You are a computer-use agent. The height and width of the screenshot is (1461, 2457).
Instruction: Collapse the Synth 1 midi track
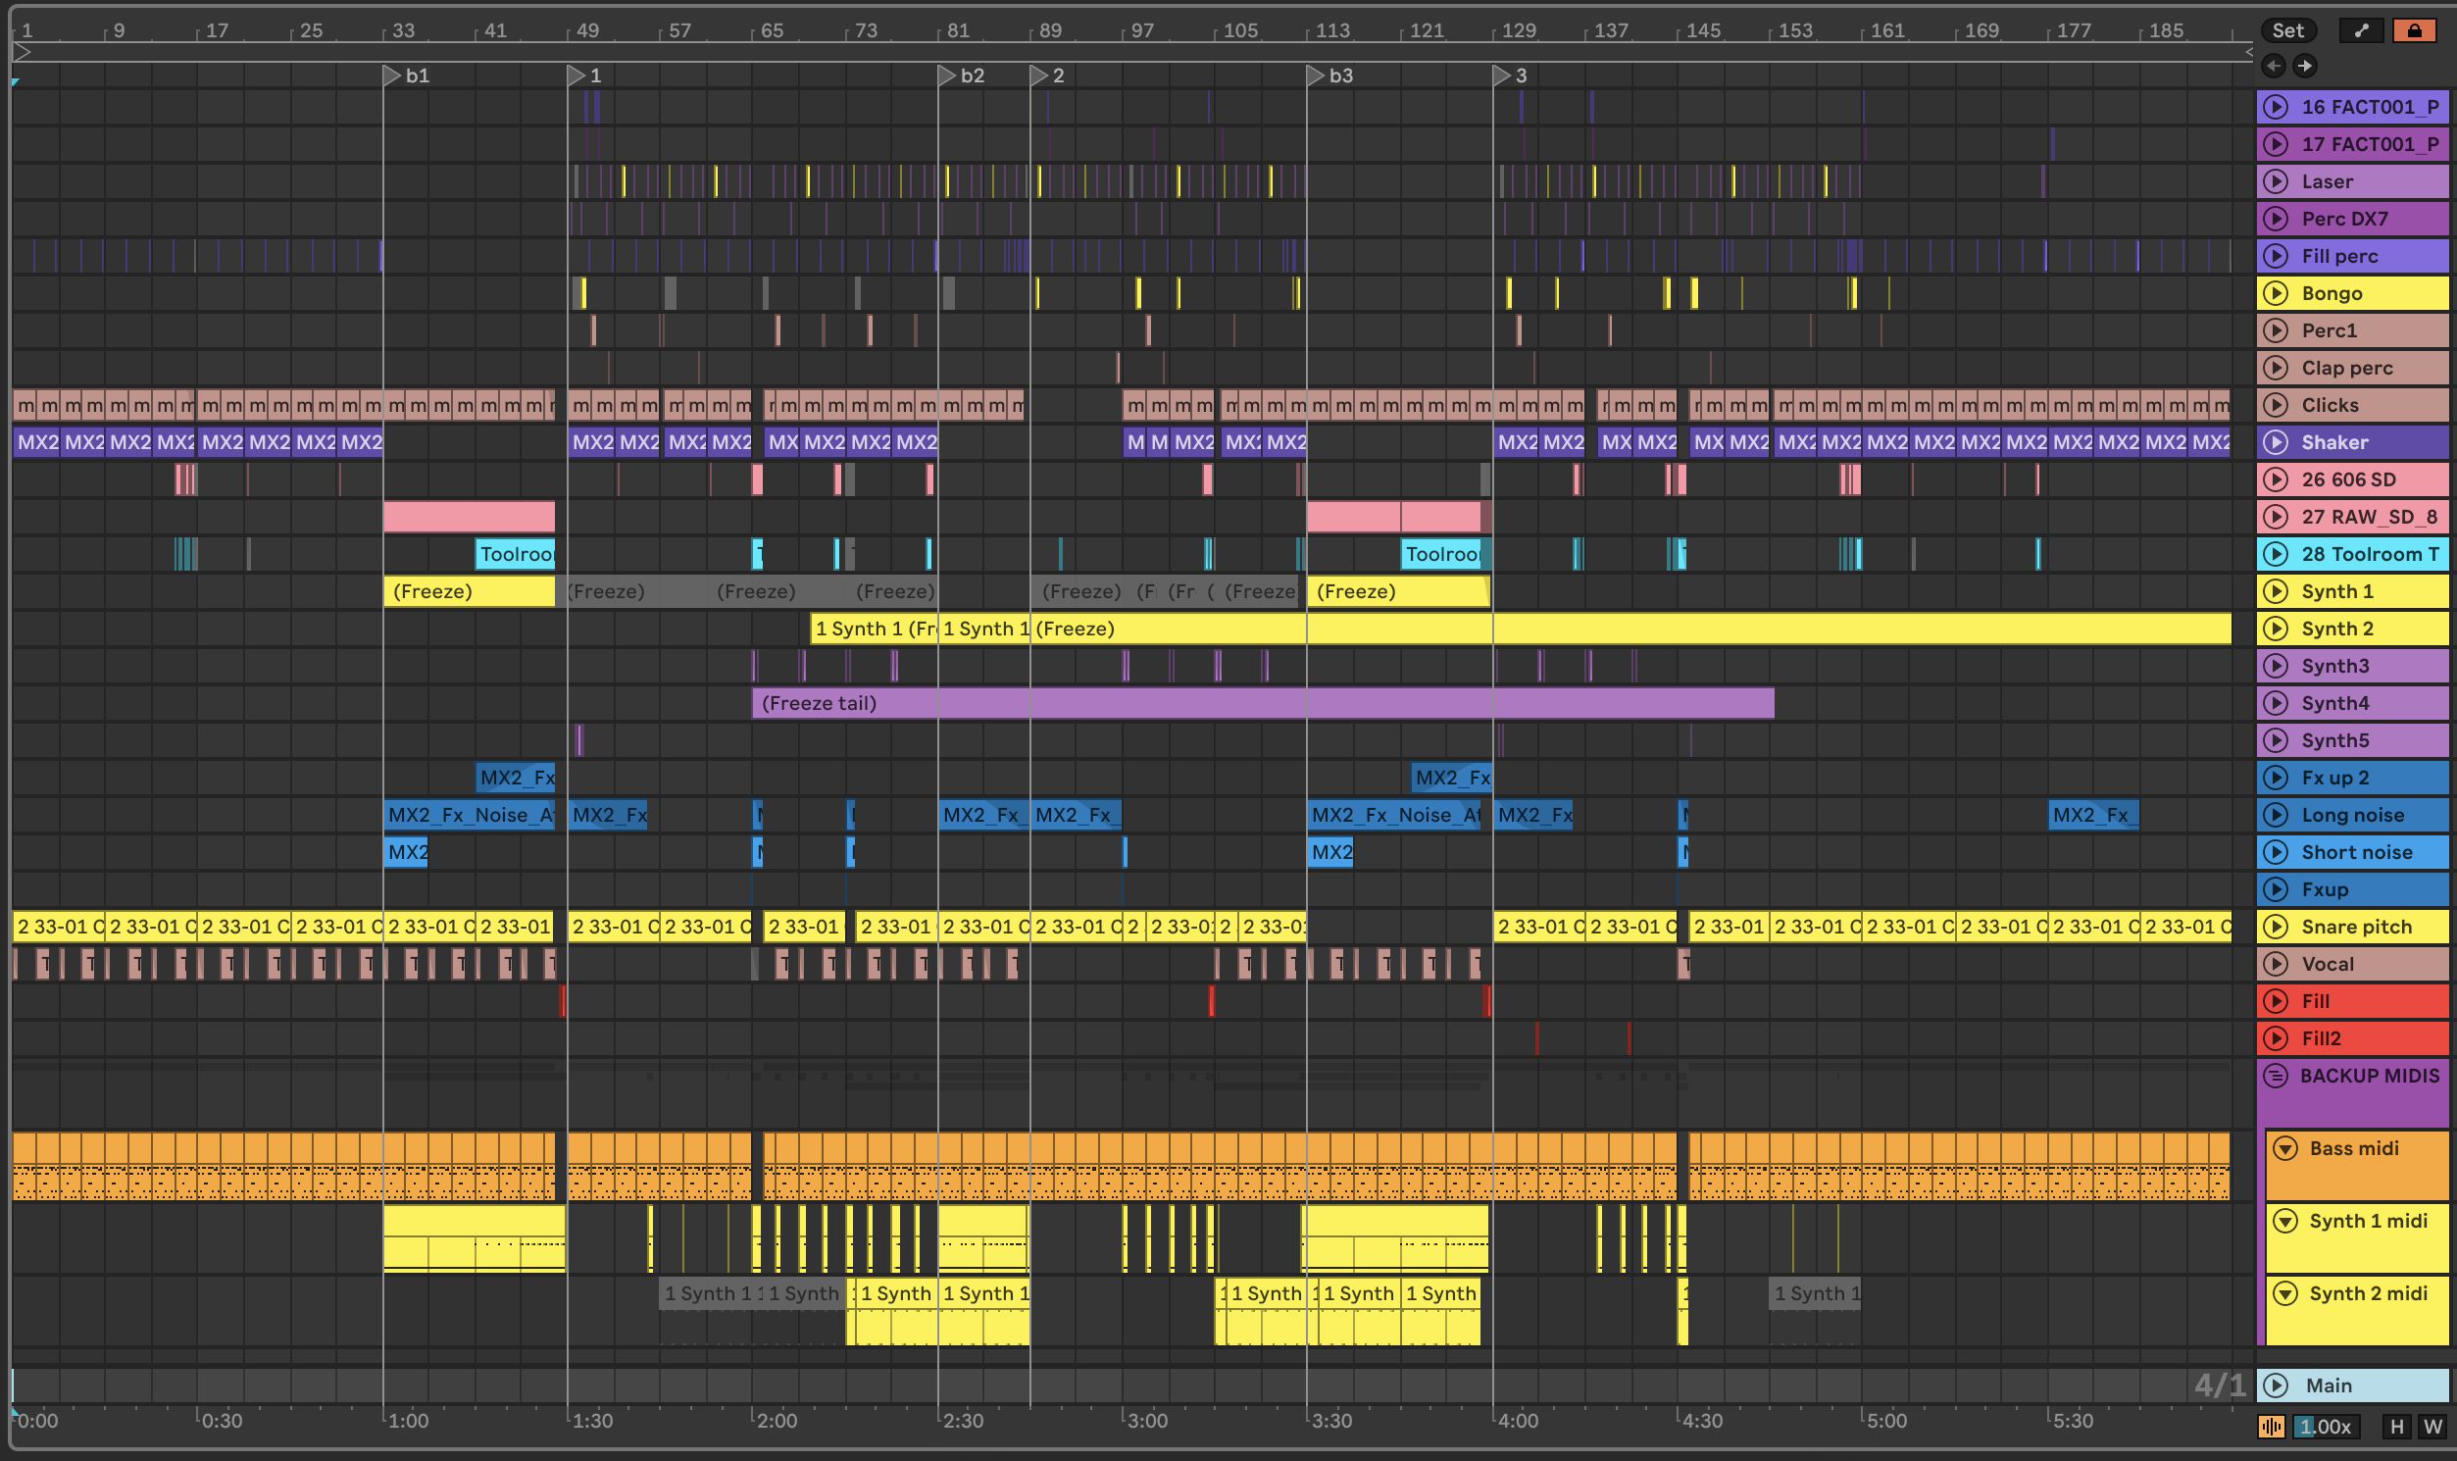pyautogui.click(x=2285, y=1222)
